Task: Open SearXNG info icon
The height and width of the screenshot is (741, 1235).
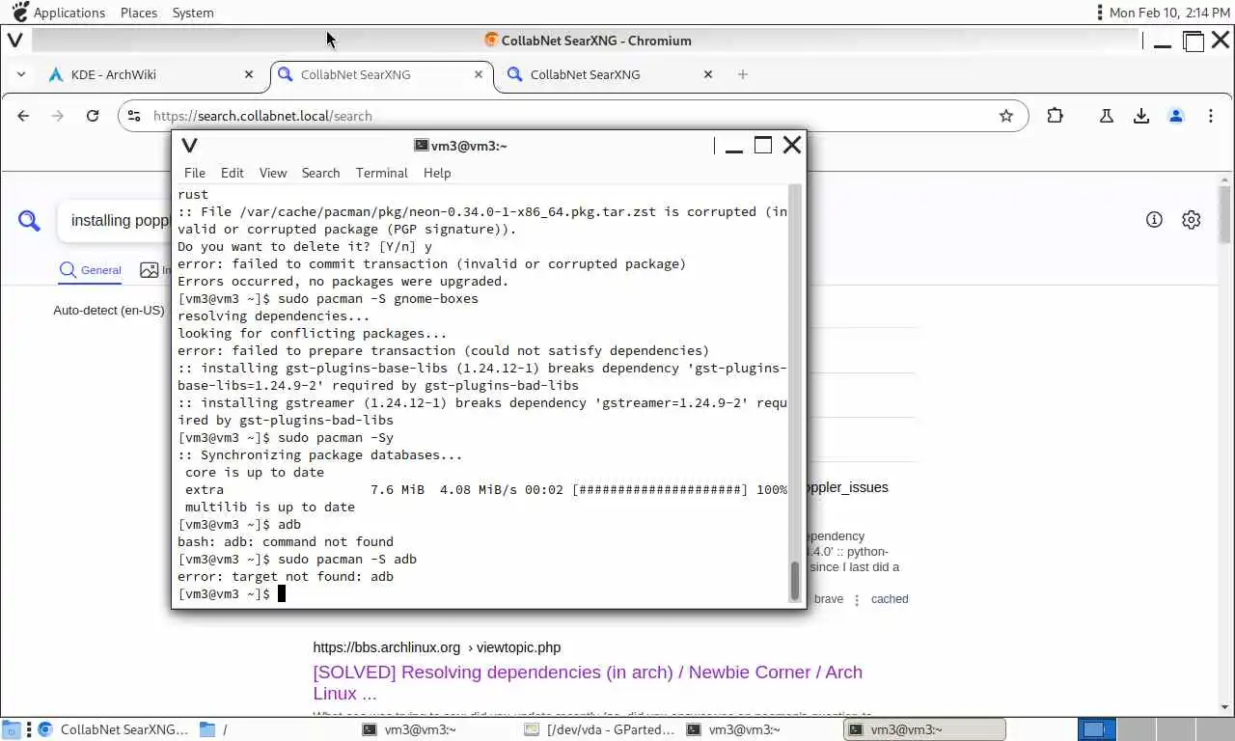Action: pyautogui.click(x=1154, y=220)
